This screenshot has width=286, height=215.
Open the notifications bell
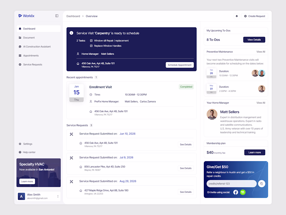[237, 16]
